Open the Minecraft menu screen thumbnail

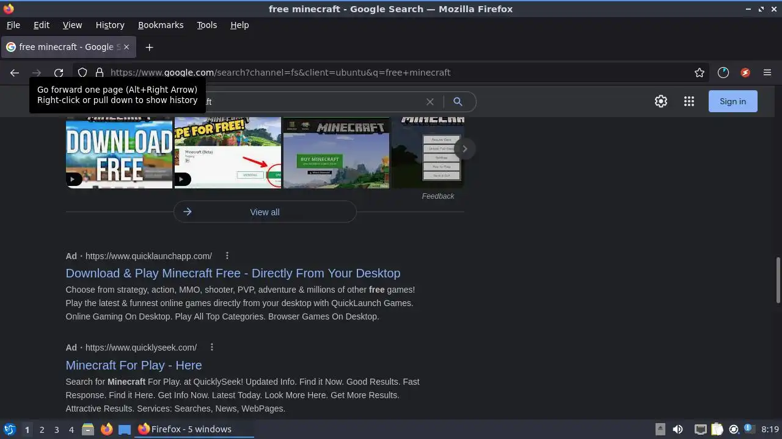[x=428, y=152]
